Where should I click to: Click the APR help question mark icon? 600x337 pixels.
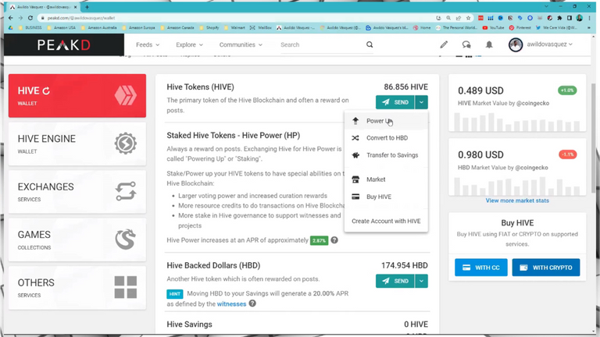334,240
